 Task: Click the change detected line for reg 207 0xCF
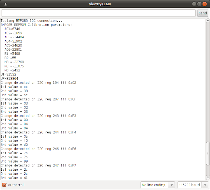(x=38, y=99)
